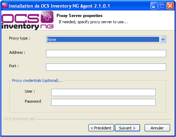Click into the proxy User field

pos(104,92)
